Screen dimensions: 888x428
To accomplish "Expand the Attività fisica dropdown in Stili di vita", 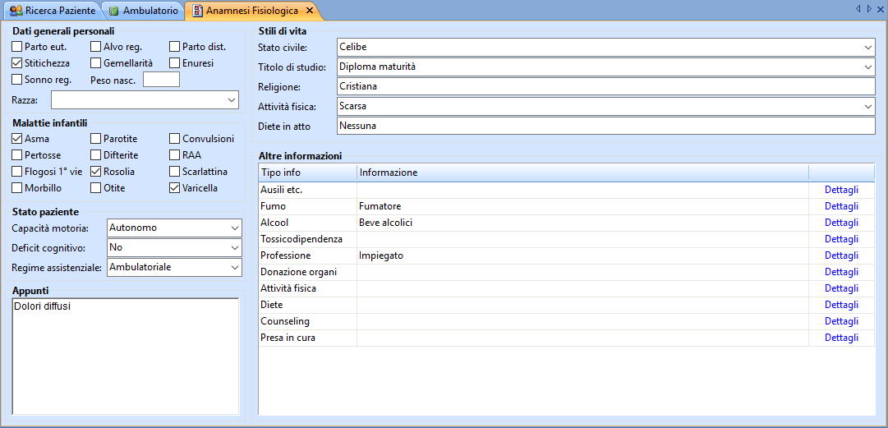I will pos(869,106).
